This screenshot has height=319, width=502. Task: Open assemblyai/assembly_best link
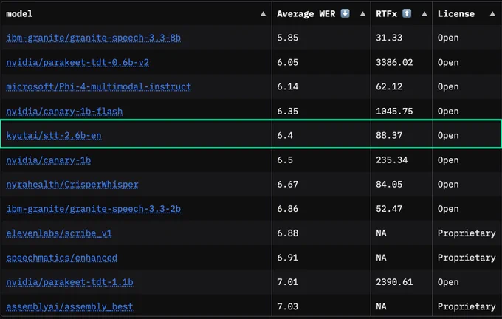coord(69,307)
